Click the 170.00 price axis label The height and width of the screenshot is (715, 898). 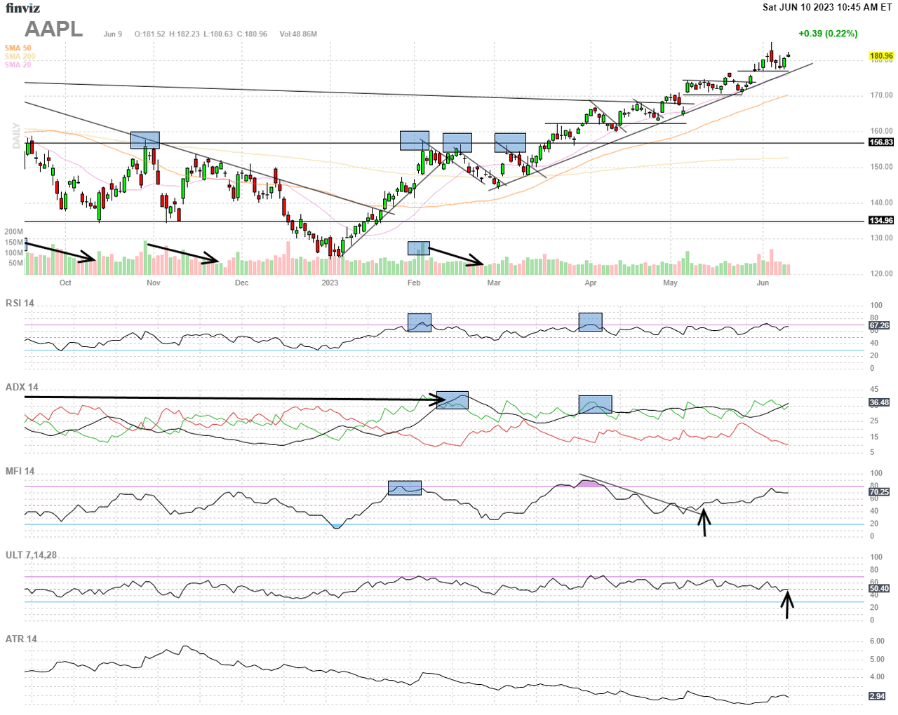click(882, 95)
